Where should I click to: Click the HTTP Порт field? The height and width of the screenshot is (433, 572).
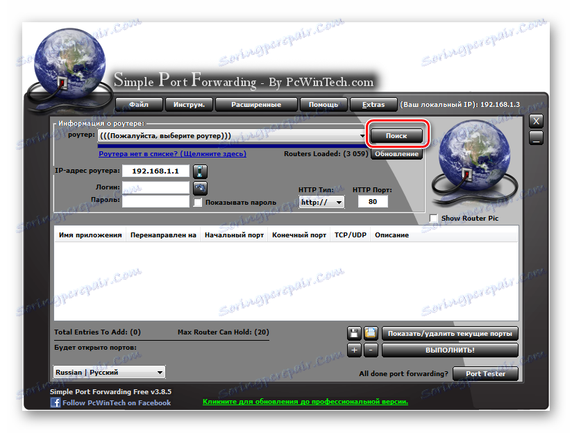tap(373, 201)
